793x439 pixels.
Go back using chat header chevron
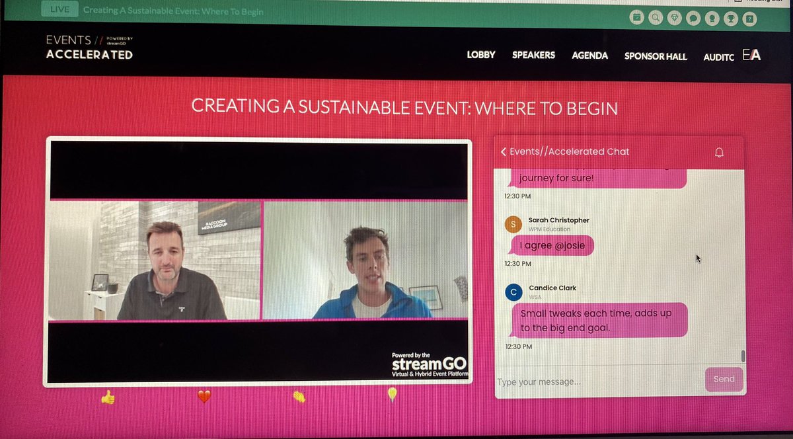503,151
